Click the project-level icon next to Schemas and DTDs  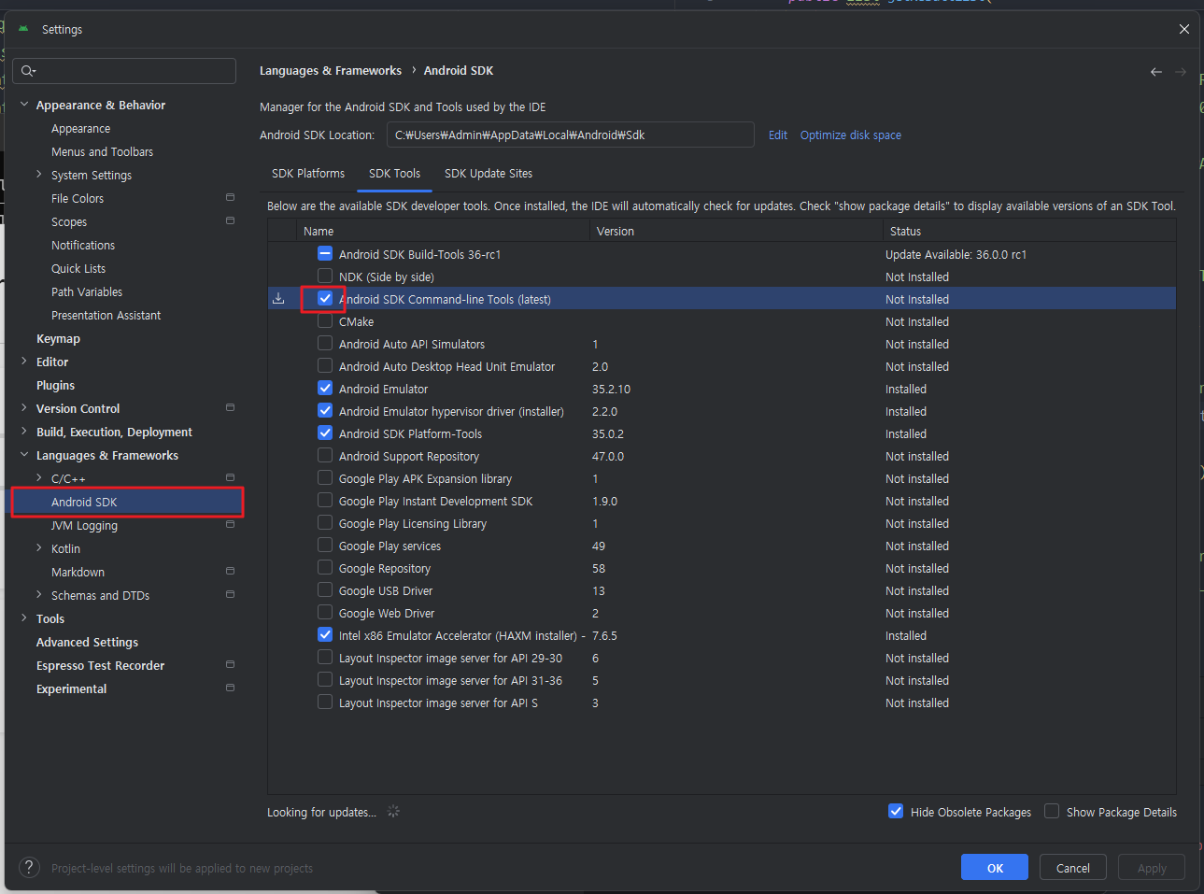(230, 595)
